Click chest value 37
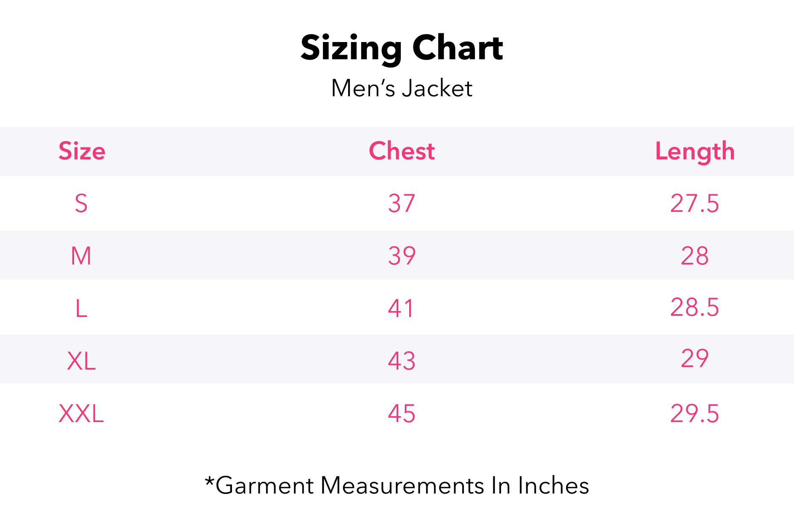794x528 pixels. 402,203
